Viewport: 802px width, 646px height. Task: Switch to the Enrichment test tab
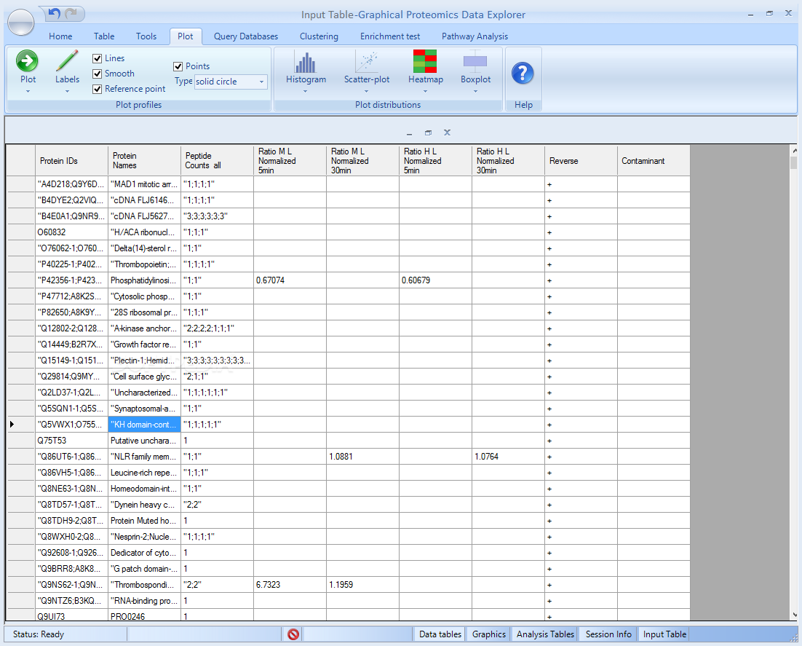click(390, 36)
